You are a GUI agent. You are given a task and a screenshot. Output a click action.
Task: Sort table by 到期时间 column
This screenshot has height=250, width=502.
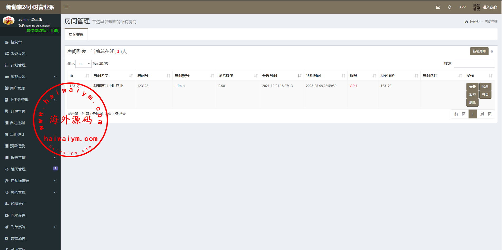(x=325, y=76)
